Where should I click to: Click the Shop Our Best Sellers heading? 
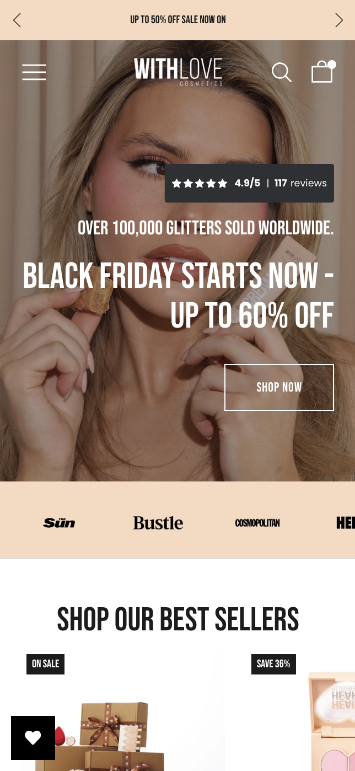pyautogui.click(x=178, y=619)
